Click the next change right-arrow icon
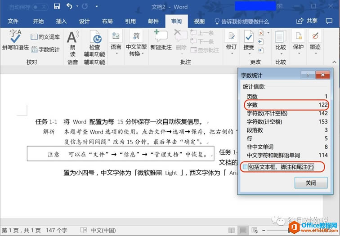The image size is (340, 236). click(x=261, y=50)
